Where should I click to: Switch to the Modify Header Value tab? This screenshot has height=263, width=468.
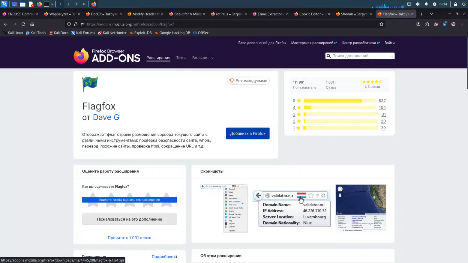click(x=146, y=14)
